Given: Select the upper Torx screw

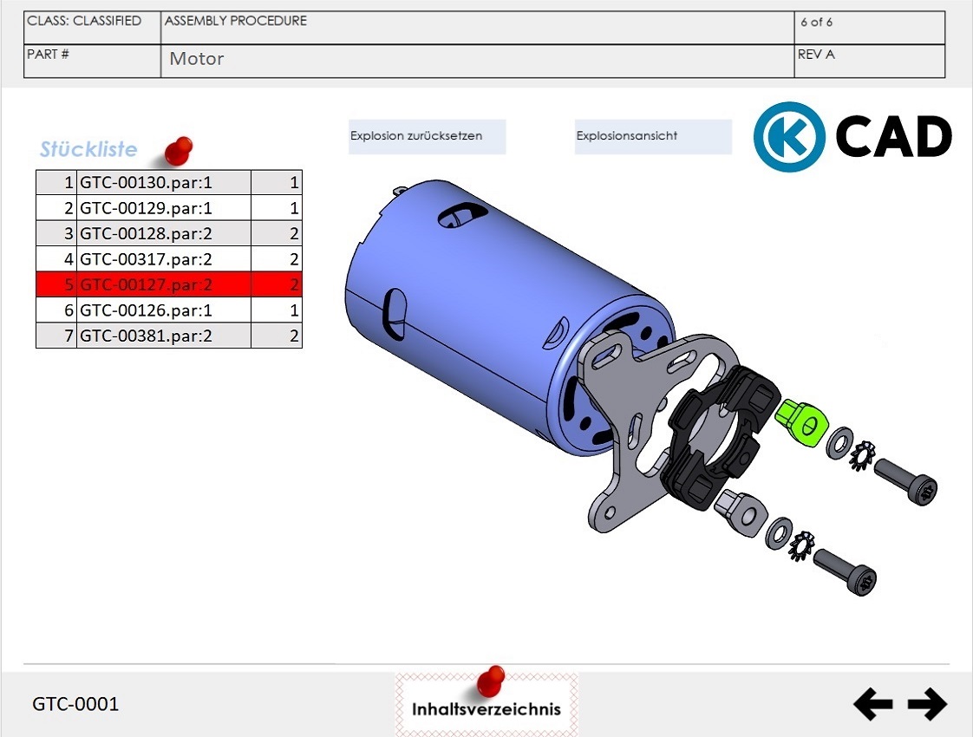Looking at the screenshot, I should click(906, 479).
